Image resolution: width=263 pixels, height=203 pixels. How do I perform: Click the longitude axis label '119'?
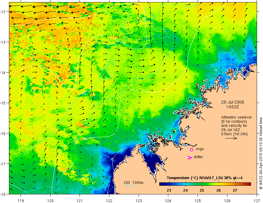coord(21,201)
